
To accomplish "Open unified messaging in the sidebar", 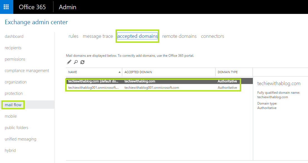I will coord(20,139).
